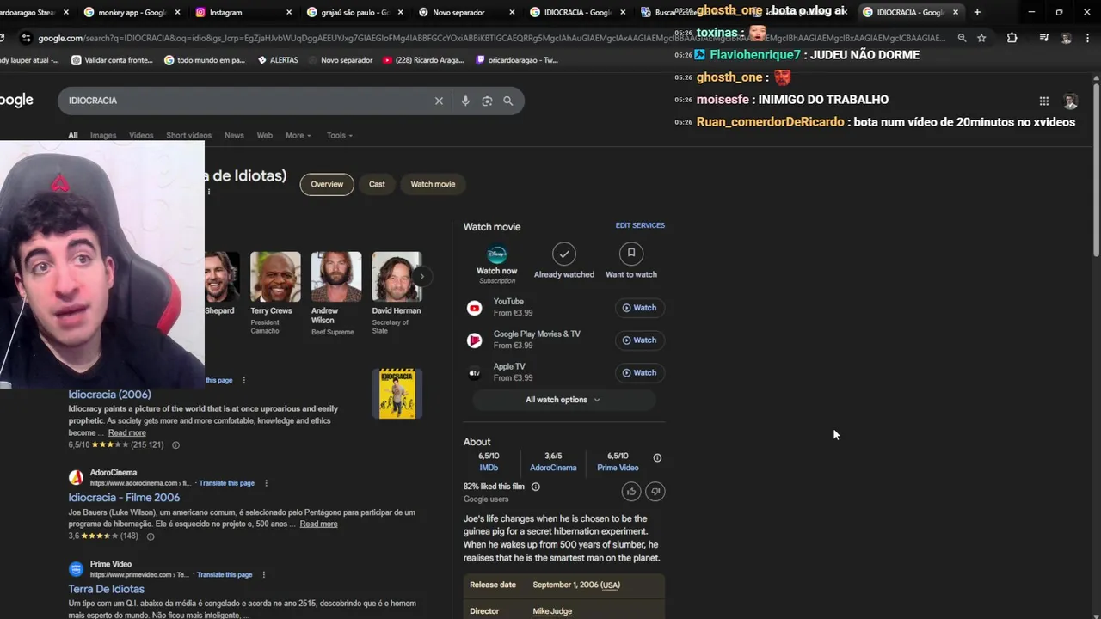1101x619 pixels.
Task: Select the Cast chip
Action: [377, 184]
